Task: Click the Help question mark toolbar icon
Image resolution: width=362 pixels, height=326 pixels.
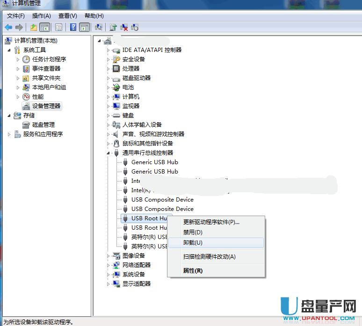Action: [x=73, y=27]
